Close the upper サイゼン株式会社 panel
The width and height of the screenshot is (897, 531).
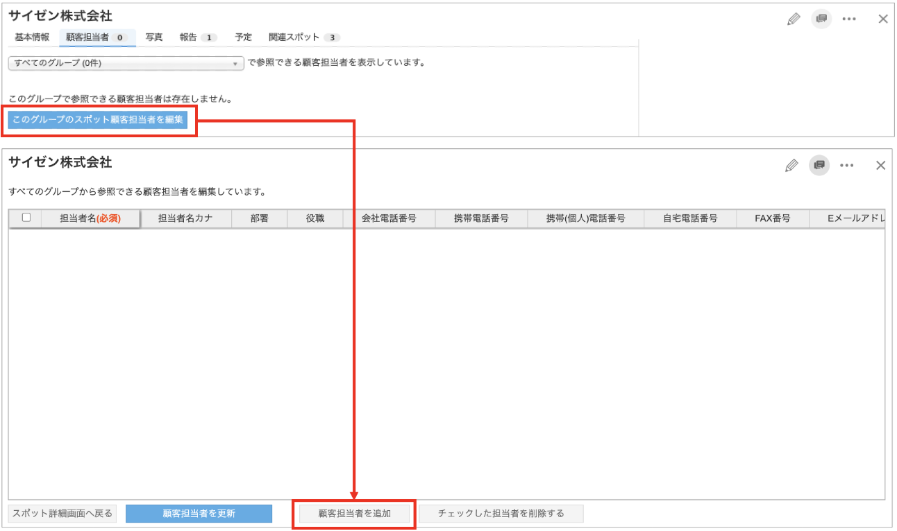(x=883, y=19)
